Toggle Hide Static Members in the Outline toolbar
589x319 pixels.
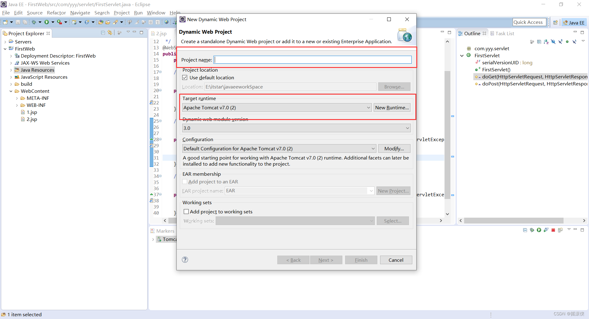(x=560, y=42)
